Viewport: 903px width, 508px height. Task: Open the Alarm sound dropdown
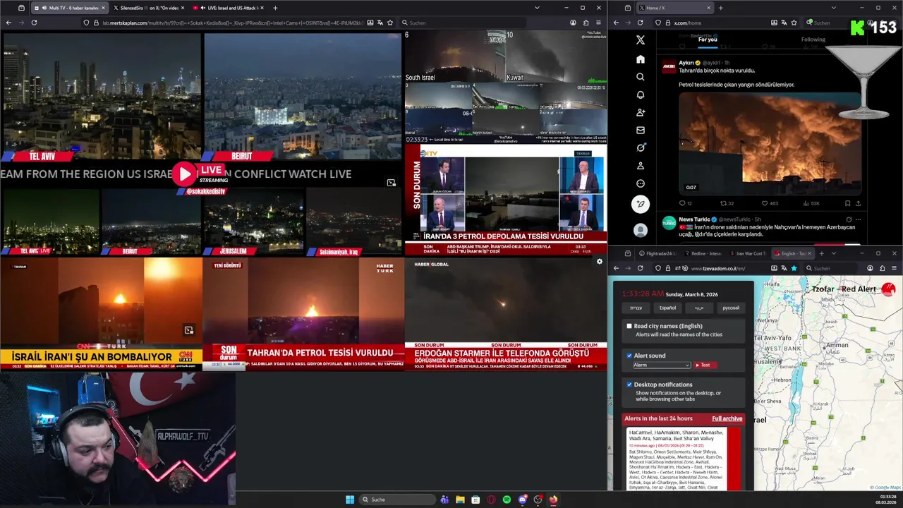click(x=662, y=365)
